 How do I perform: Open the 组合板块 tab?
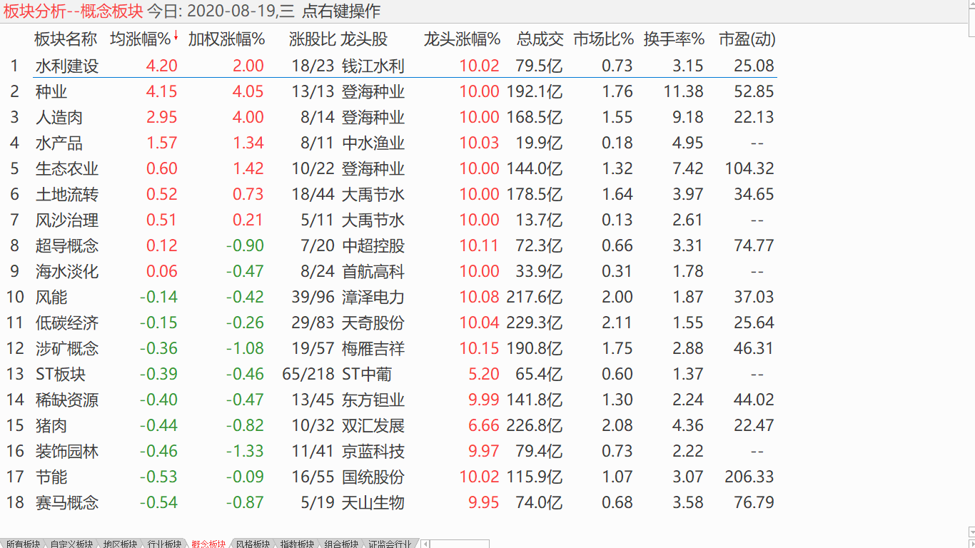tap(342, 544)
